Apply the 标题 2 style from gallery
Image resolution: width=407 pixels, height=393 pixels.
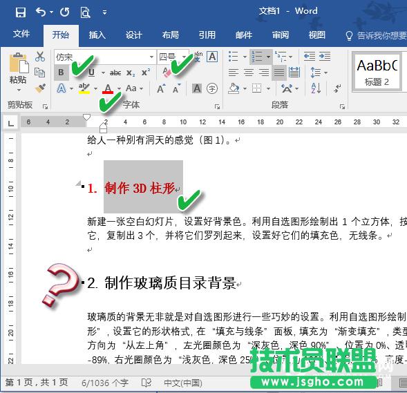pyautogui.click(x=377, y=71)
